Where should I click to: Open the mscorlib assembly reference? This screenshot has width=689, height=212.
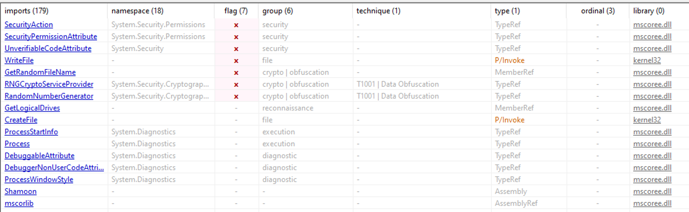click(x=19, y=203)
